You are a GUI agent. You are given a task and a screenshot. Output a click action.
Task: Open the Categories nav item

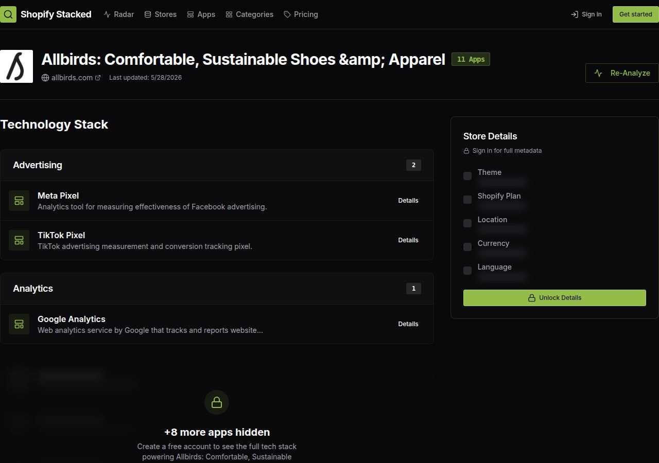[x=249, y=14]
